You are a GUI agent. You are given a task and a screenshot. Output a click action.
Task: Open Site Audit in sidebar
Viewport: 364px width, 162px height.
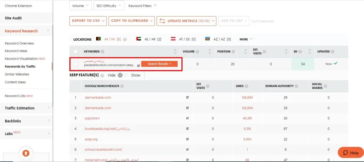pos(26,18)
